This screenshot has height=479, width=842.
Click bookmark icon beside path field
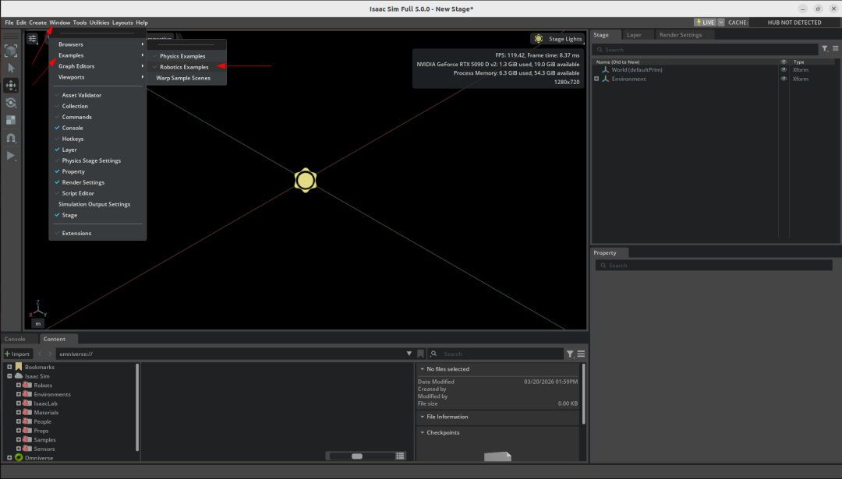[420, 354]
